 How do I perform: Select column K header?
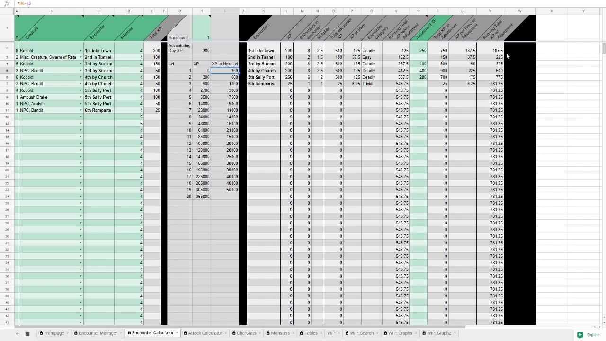point(264,11)
